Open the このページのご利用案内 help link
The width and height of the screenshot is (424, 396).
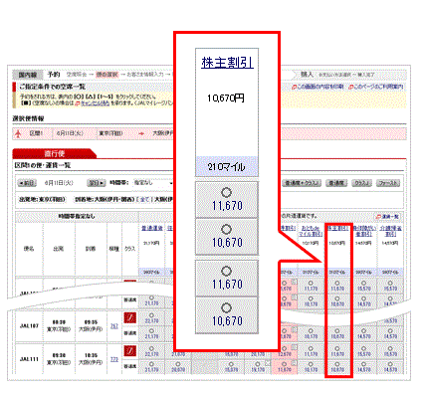(376, 87)
